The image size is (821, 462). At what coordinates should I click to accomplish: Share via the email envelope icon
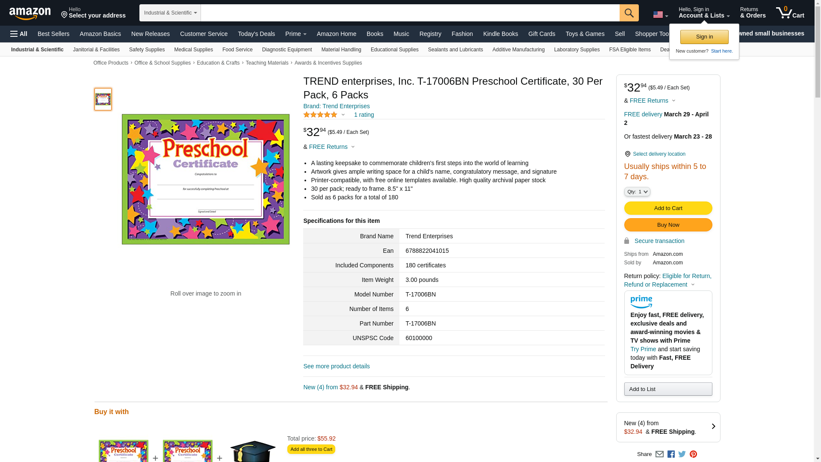659,454
